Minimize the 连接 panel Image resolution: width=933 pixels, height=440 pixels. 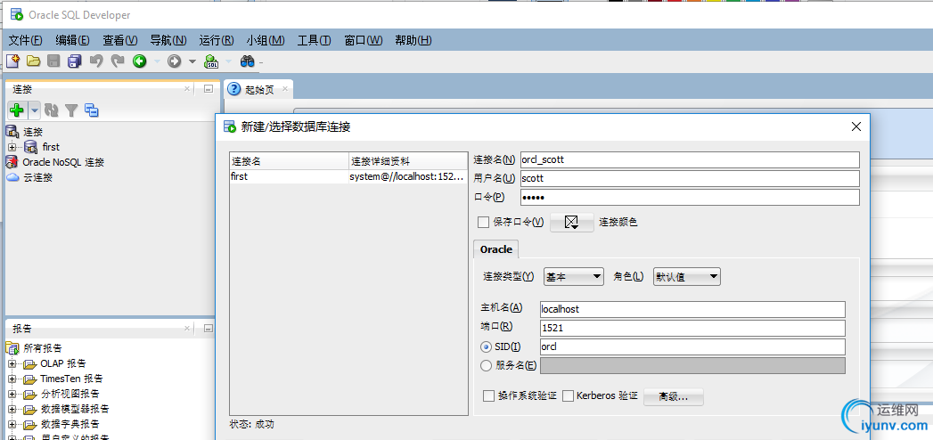(x=209, y=88)
